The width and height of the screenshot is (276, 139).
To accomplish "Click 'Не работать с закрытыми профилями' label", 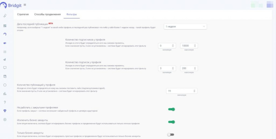I will click(x=38, y=107).
